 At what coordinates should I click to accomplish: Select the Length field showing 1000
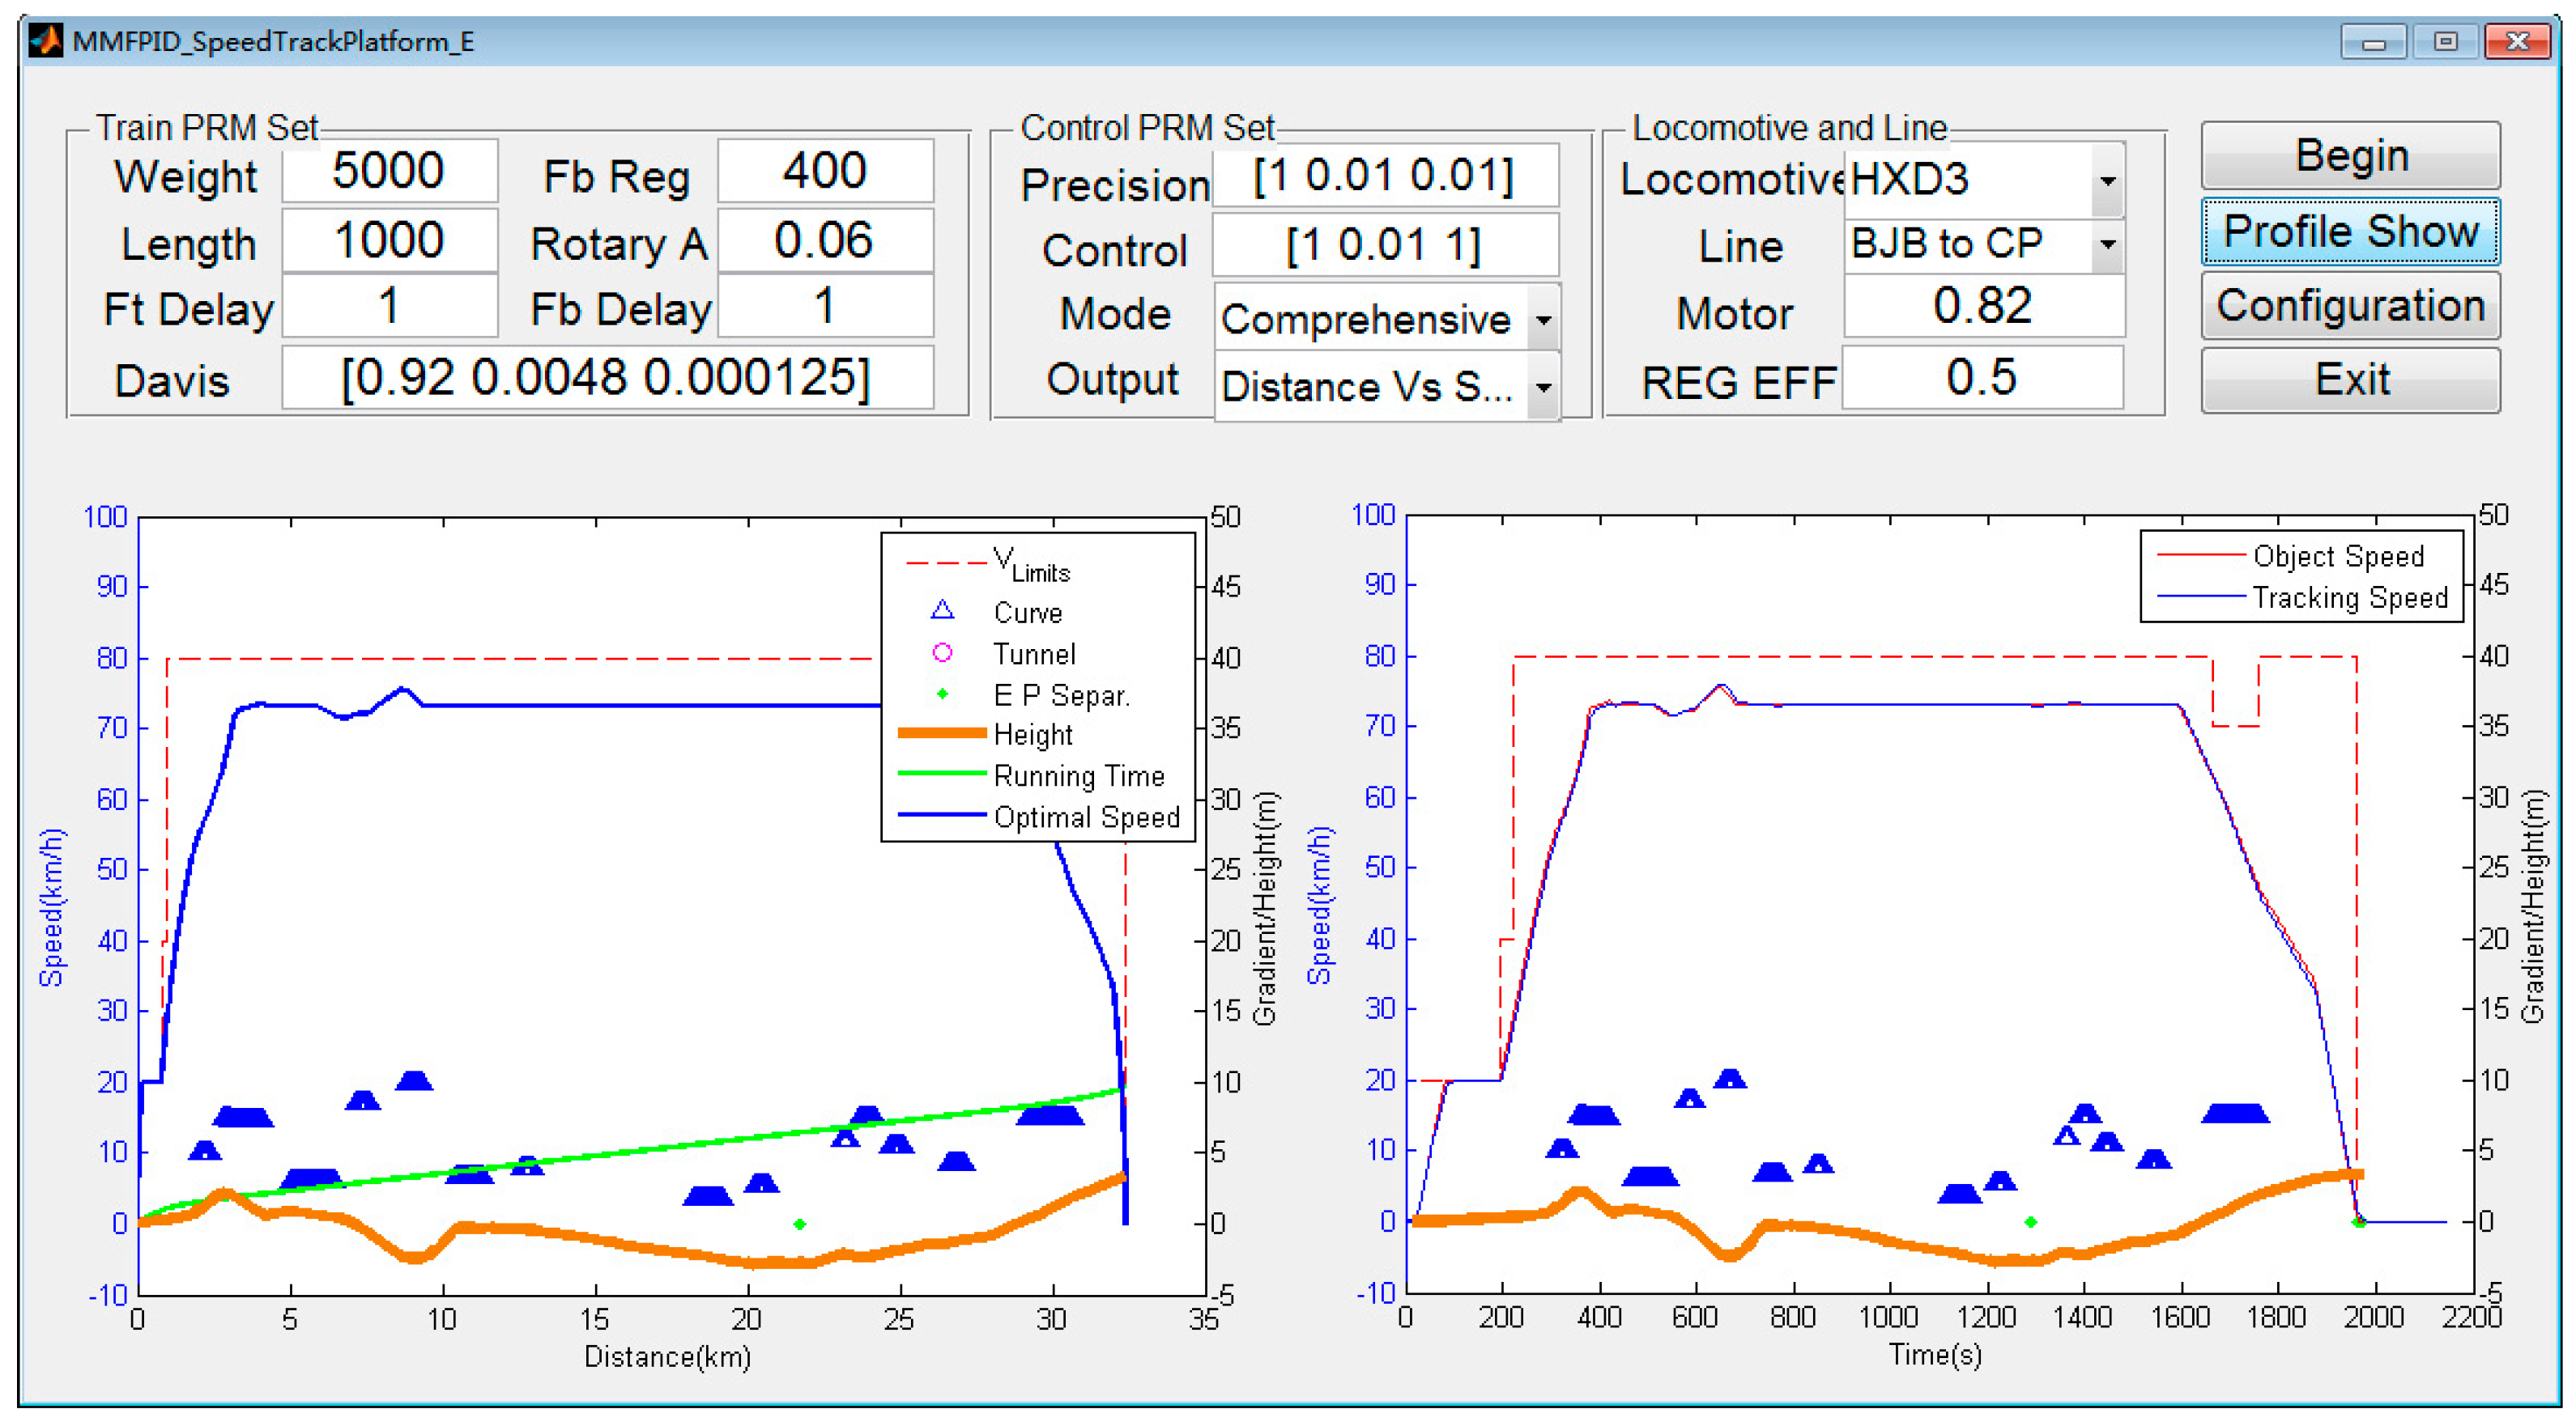[389, 241]
